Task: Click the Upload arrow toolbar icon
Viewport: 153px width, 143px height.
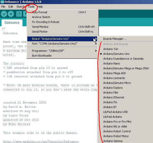Action: pyautogui.click(x=11, y=14)
